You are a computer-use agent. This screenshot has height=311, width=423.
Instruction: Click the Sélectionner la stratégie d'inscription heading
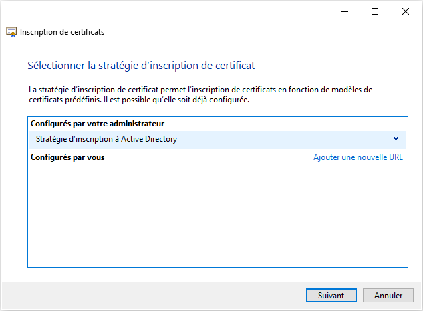click(141, 66)
